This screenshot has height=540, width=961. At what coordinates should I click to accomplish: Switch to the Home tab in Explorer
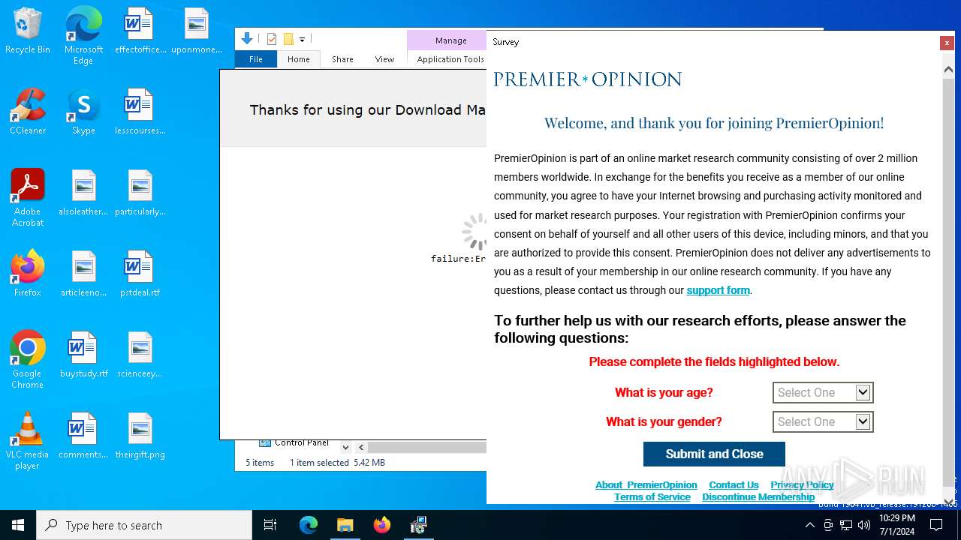pyautogui.click(x=299, y=59)
